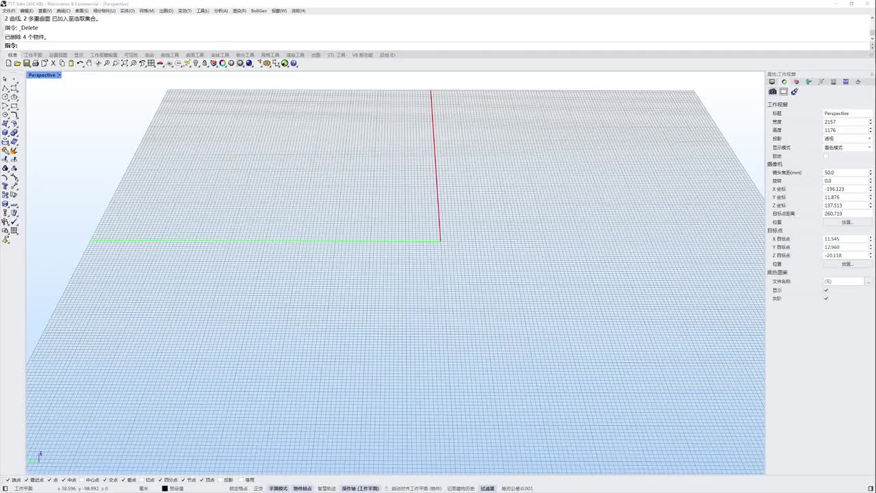Click the Undo arrow icon
Image resolution: width=876 pixels, height=493 pixels.
80,63
